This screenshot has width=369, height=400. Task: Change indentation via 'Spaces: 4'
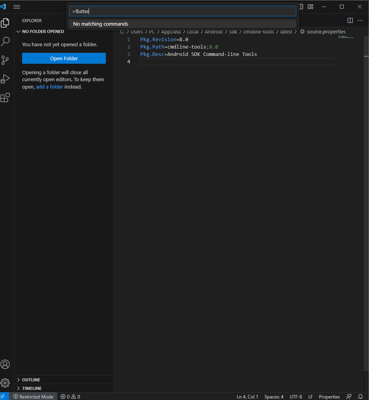(x=274, y=397)
